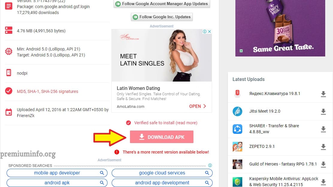Click sponsored searches info icon
Viewport: 333px width, 187px height.
coord(210,165)
